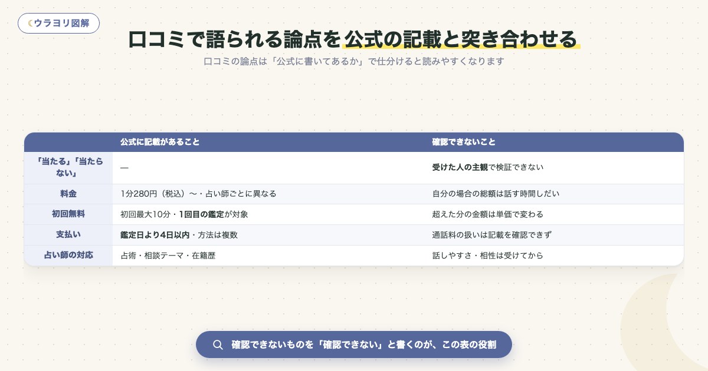The height and width of the screenshot is (371, 708).
Task: Select row label 占い師の対応
Action: tap(68, 256)
